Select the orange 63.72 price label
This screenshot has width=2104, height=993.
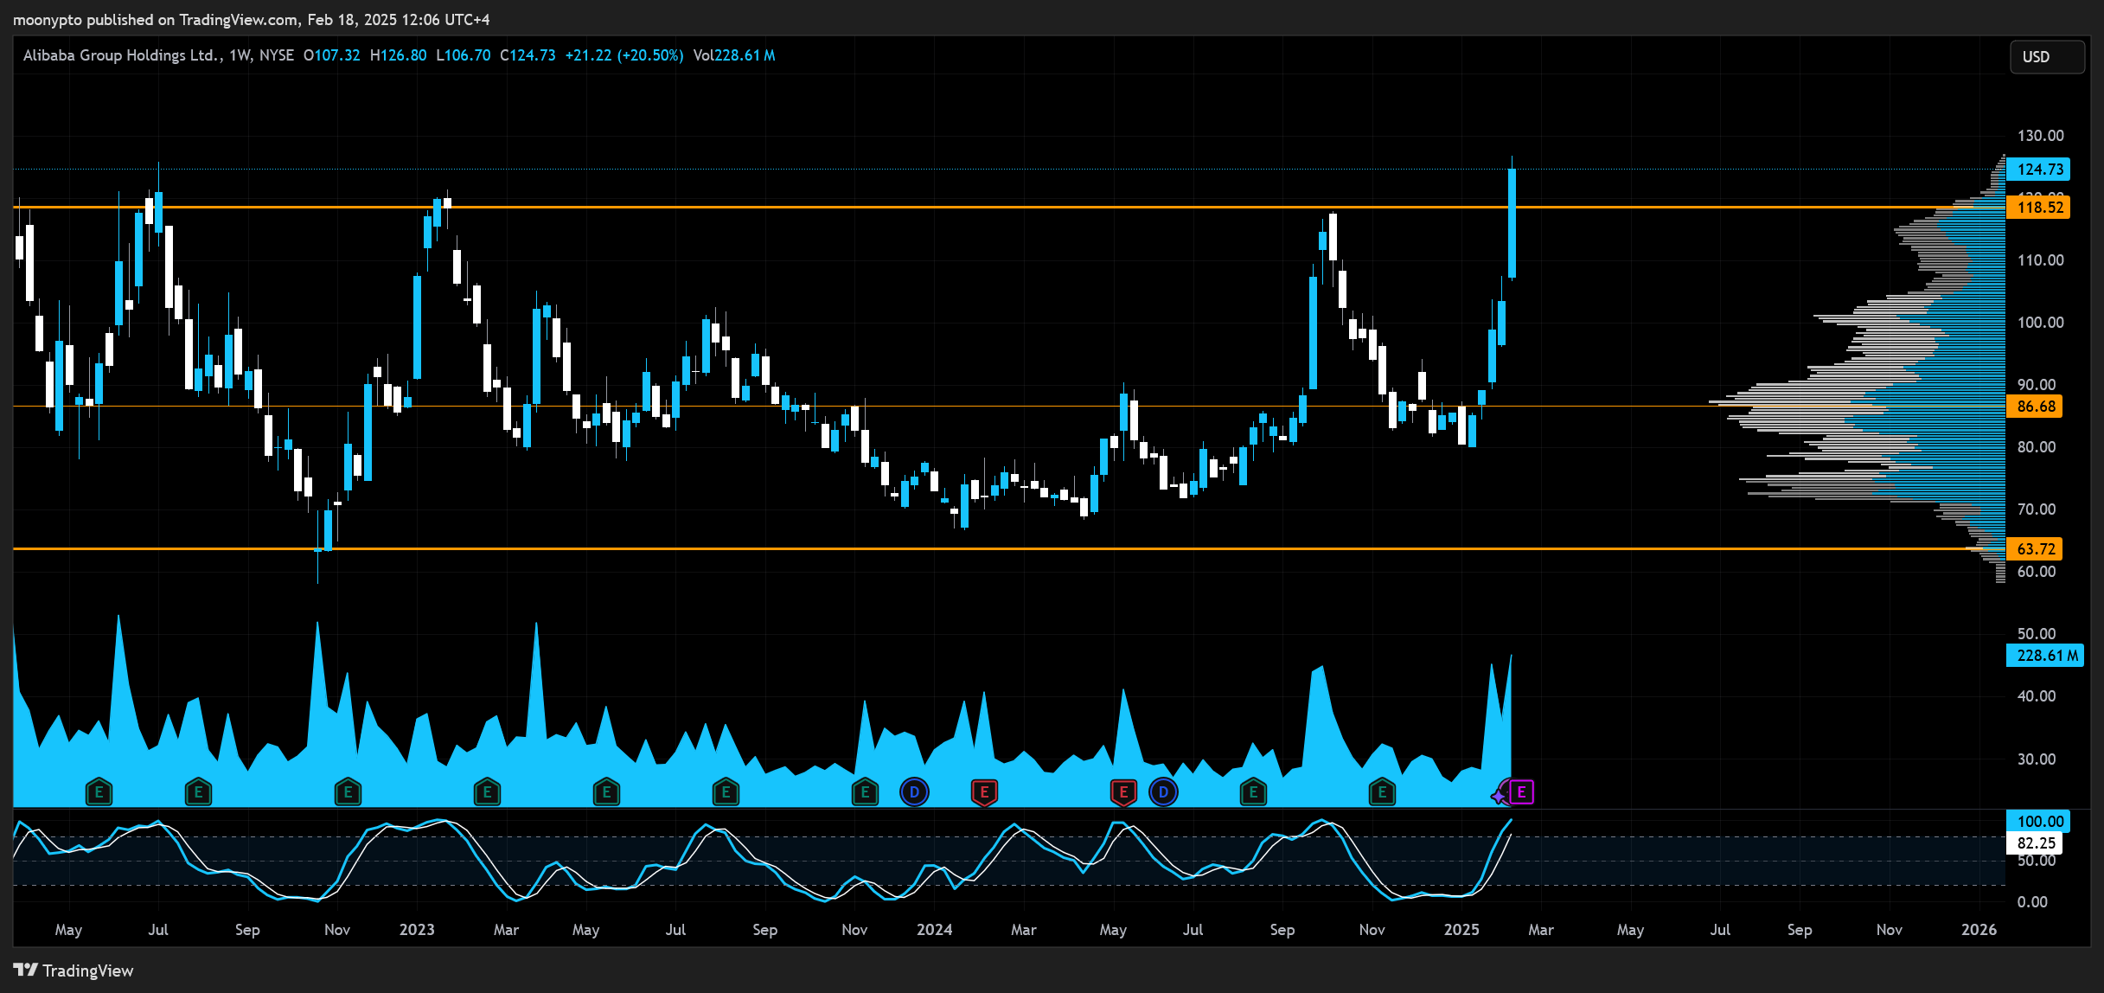click(x=2035, y=548)
